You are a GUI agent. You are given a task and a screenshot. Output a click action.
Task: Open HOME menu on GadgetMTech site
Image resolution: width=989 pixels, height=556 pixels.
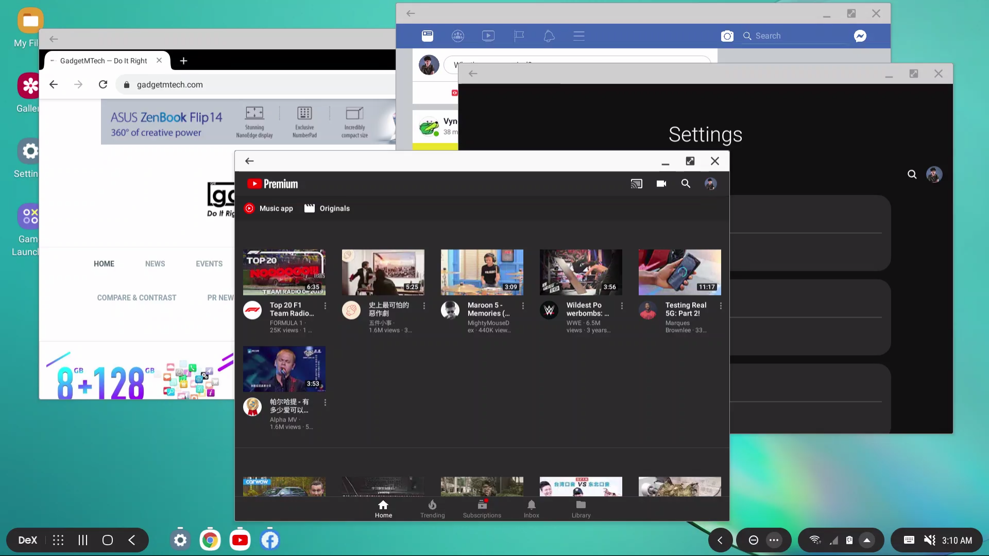click(x=104, y=264)
